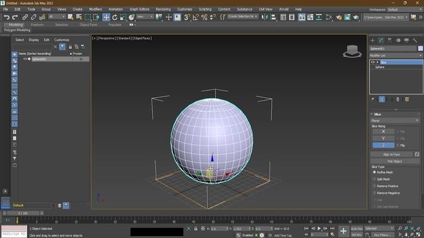Slice along the Y axis button
Image resolution: width=424 pixels, height=238 pixels.
tap(383, 138)
